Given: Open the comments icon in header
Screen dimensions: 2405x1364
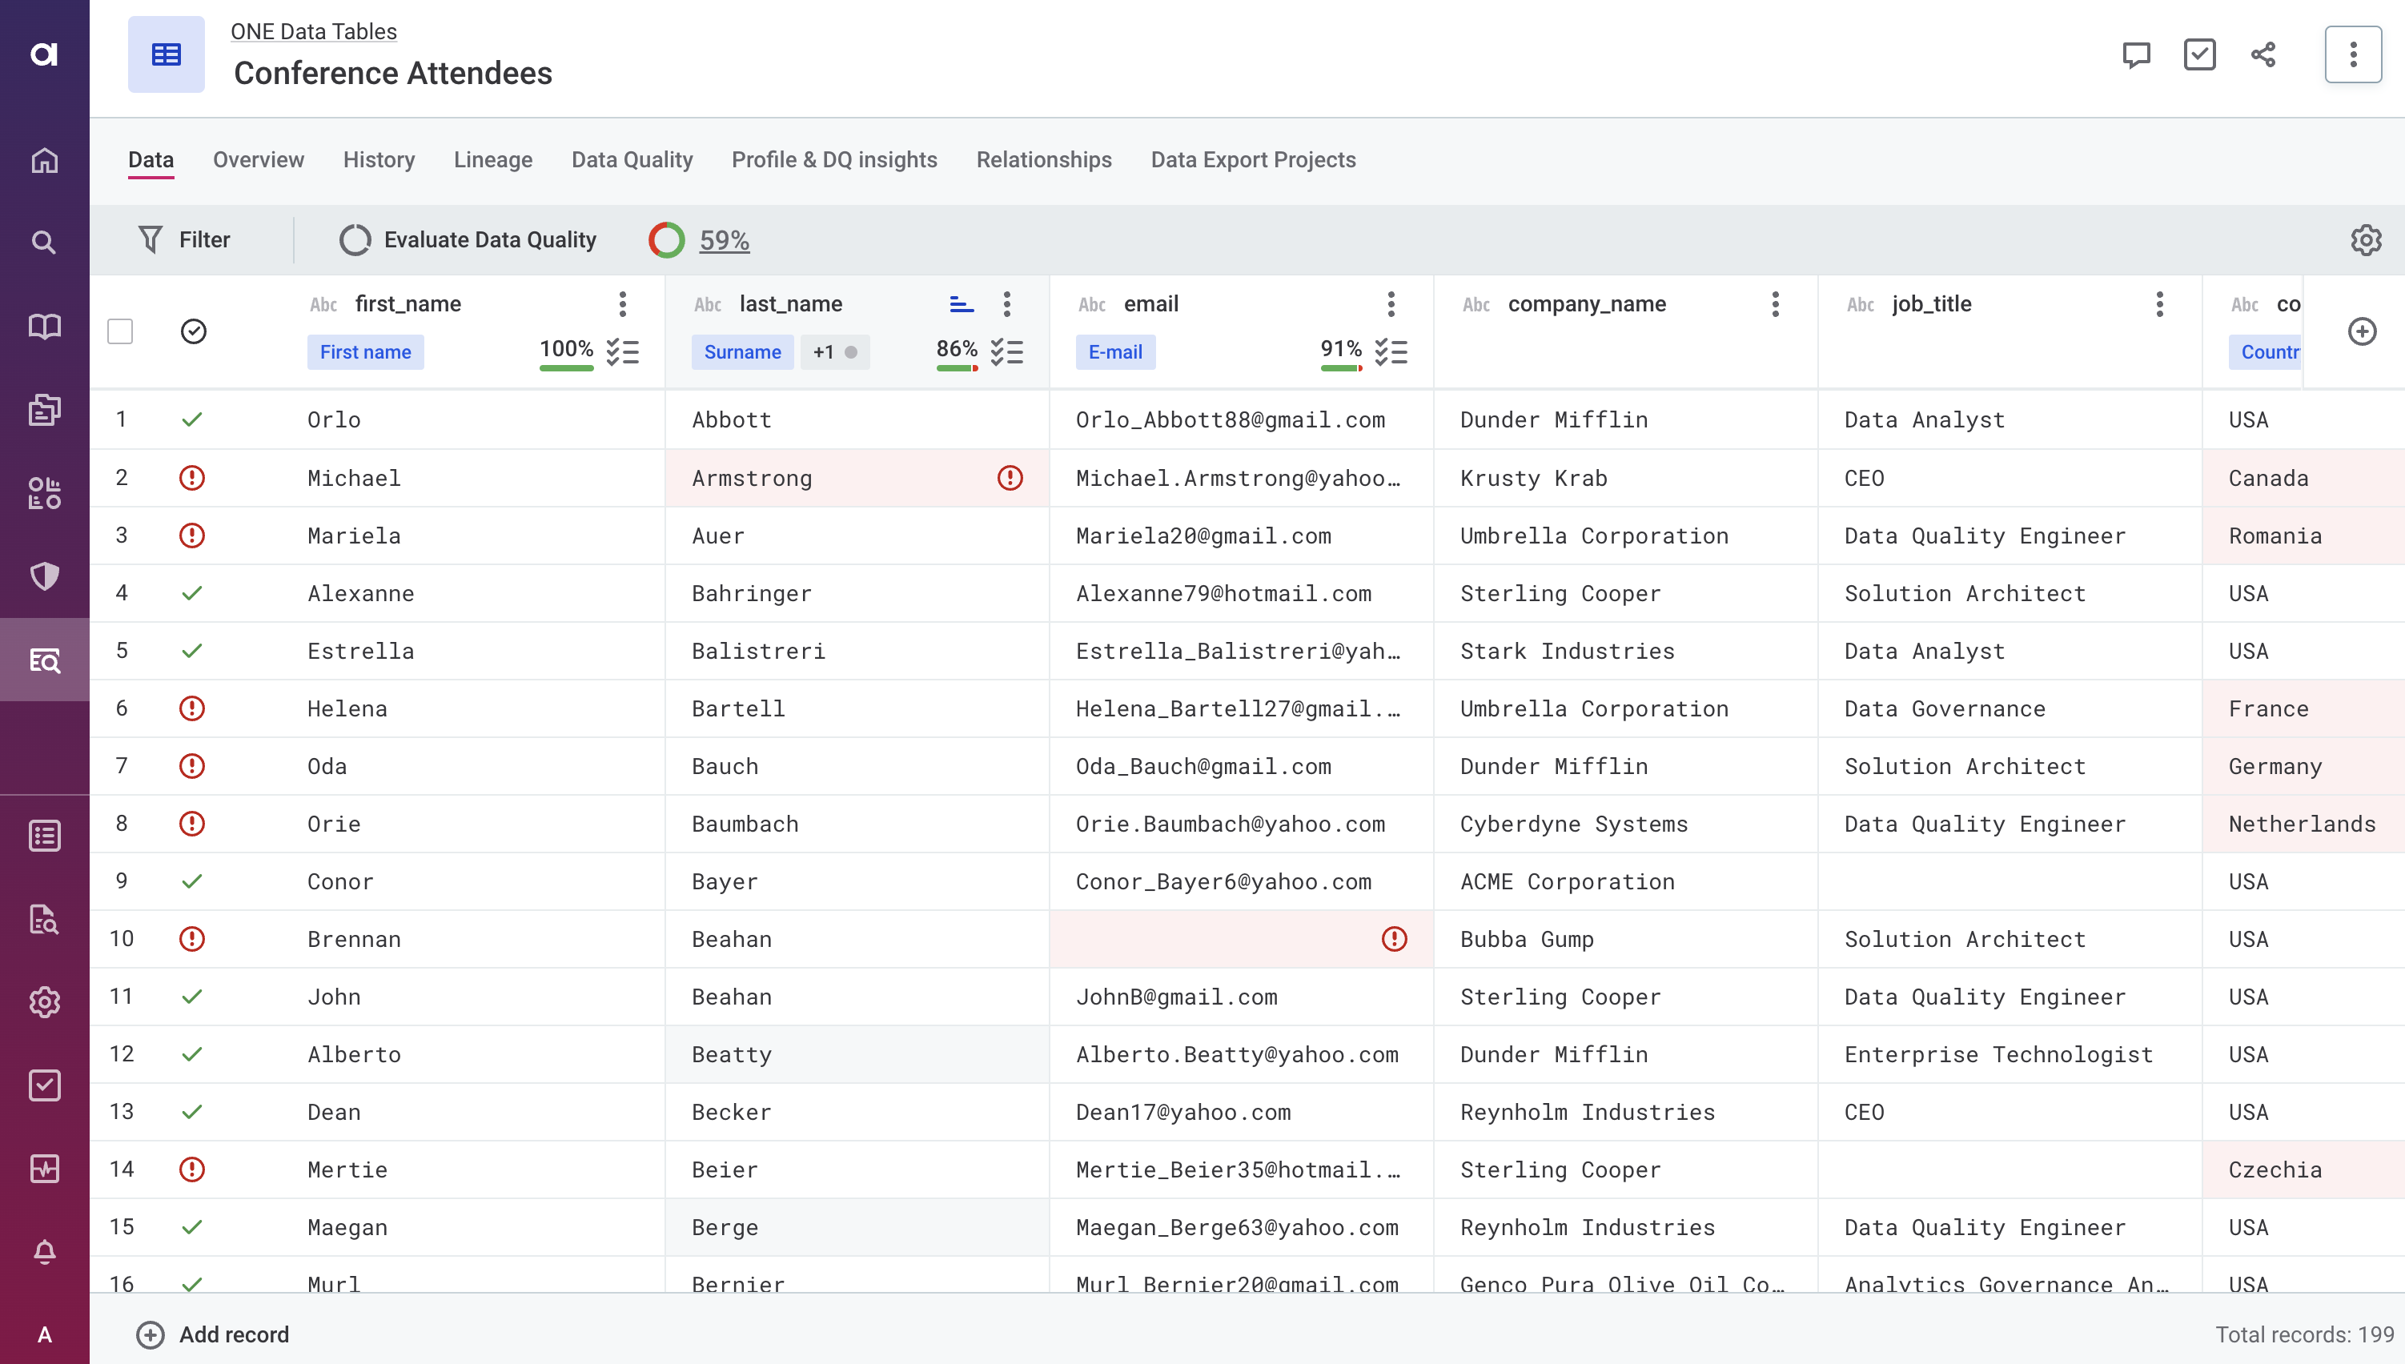Looking at the screenshot, I should click(x=2135, y=54).
